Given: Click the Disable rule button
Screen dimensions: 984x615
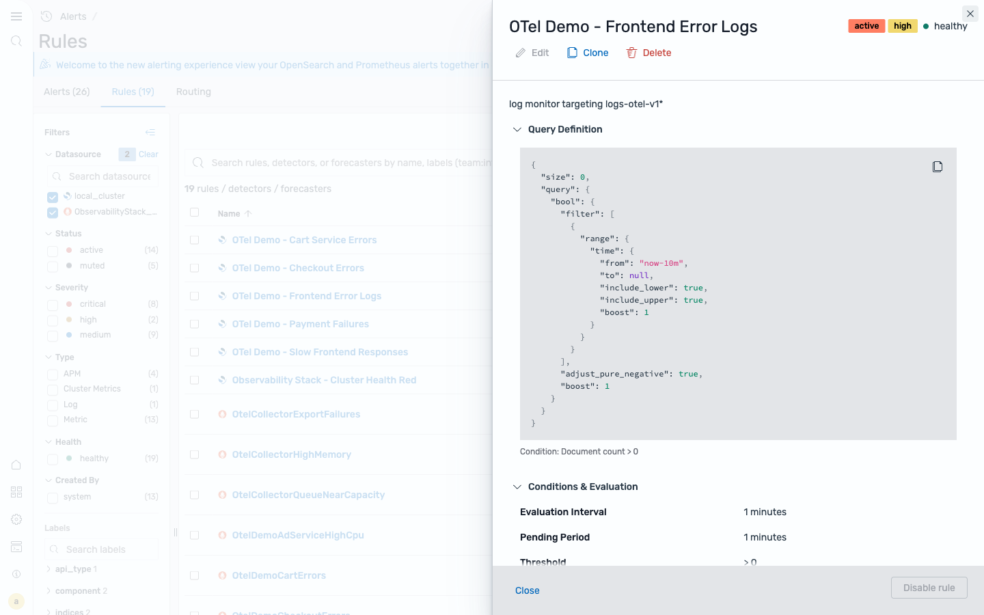Looking at the screenshot, I should 929,588.
